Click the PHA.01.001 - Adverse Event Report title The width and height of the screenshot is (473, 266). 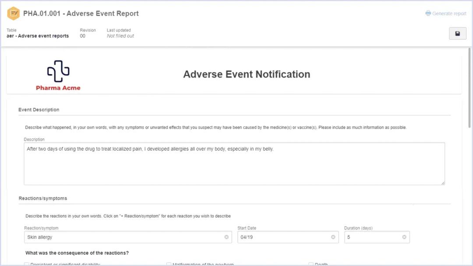81,14
